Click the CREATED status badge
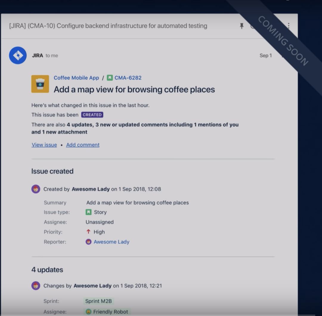 tap(92, 115)
